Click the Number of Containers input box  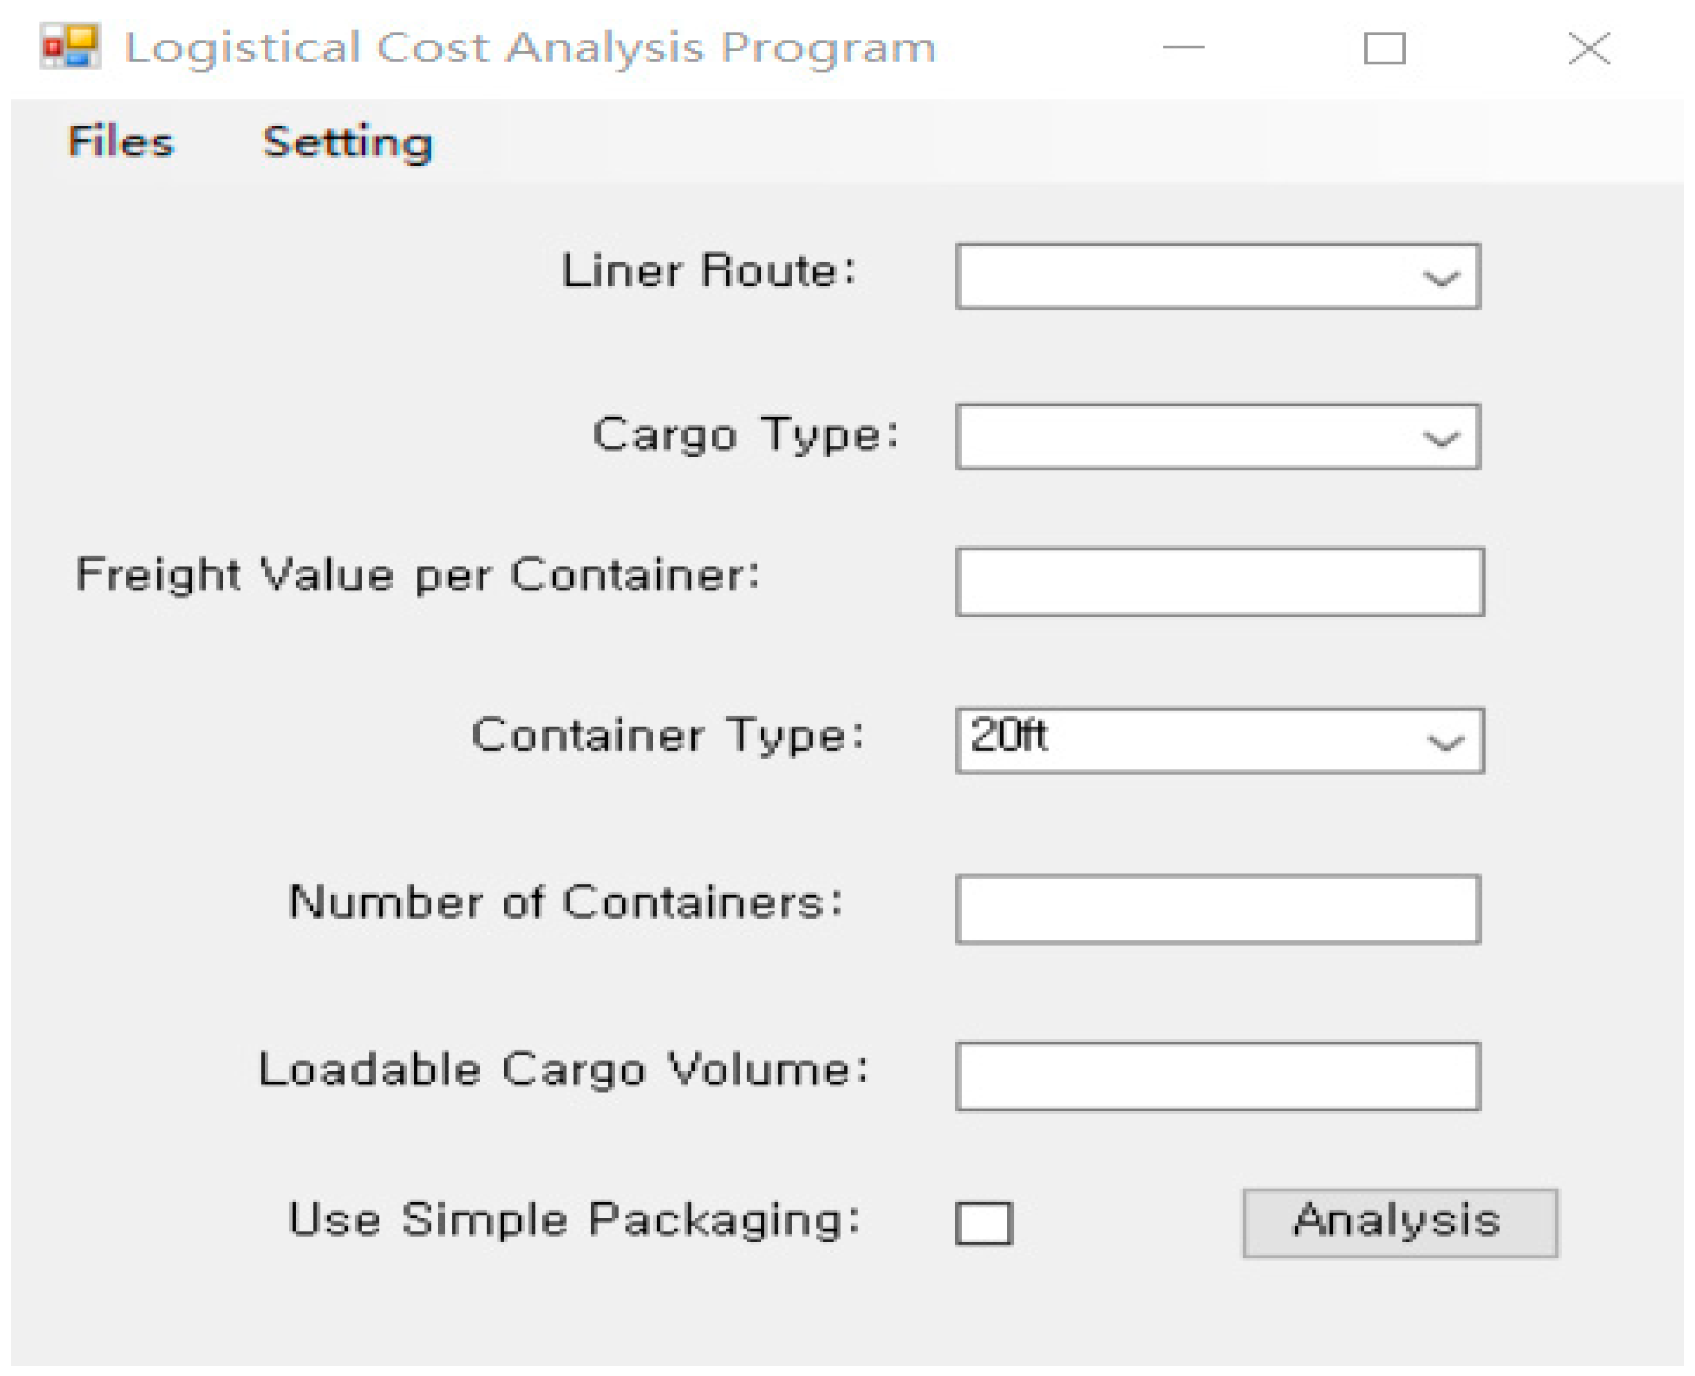(x=1218, y=909)
